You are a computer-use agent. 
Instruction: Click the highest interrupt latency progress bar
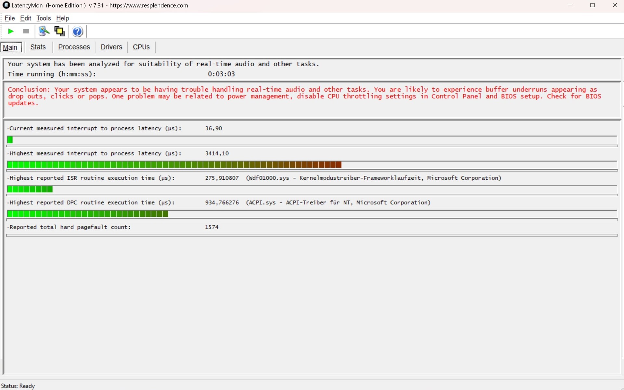[x=174, y=165]
